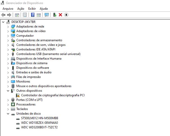Image resolution: width=170 pixels, height=136 pixels.
Task: Click the DESKTOP-JIKV7BR computer icon
Action: coord(8,22)
